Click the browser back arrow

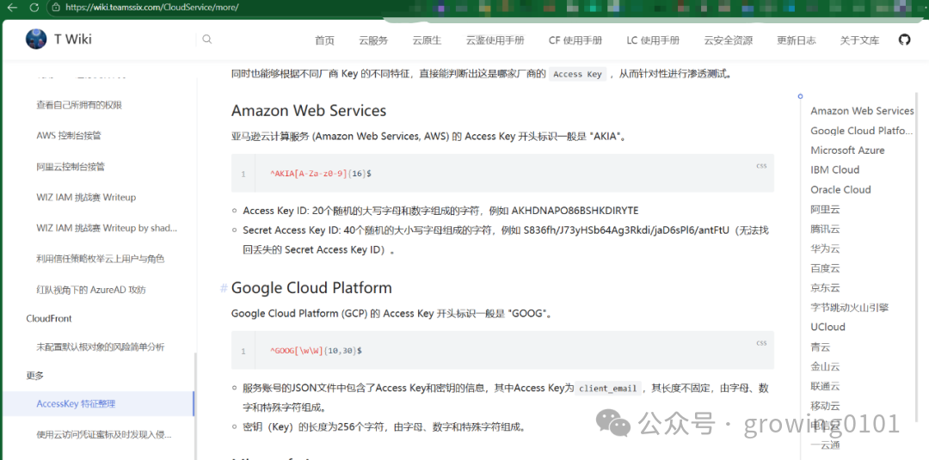coord(12,8)
